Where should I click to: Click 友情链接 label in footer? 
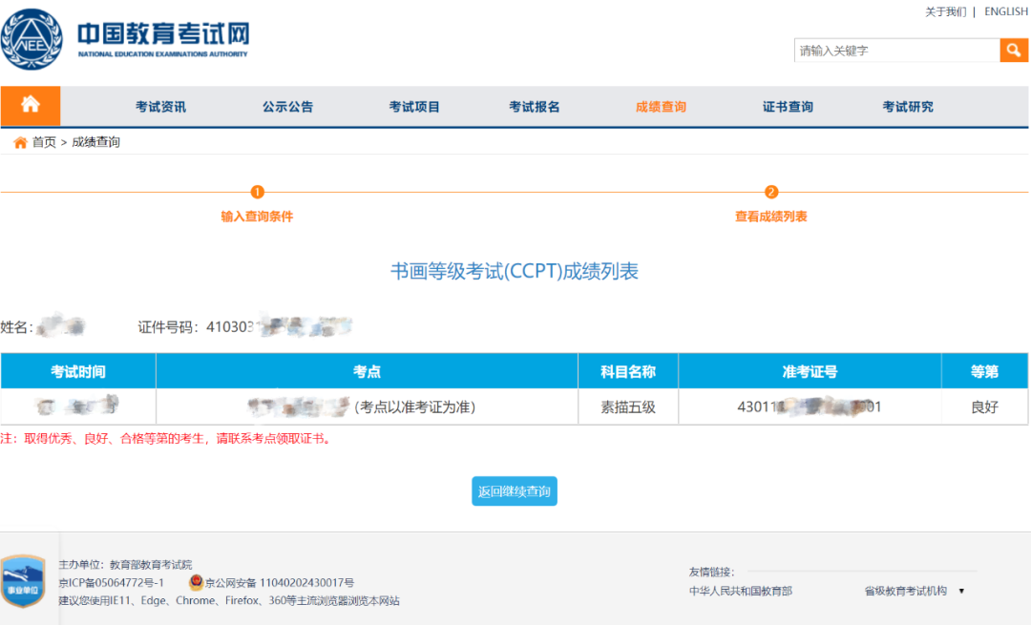tap(711, 572)
